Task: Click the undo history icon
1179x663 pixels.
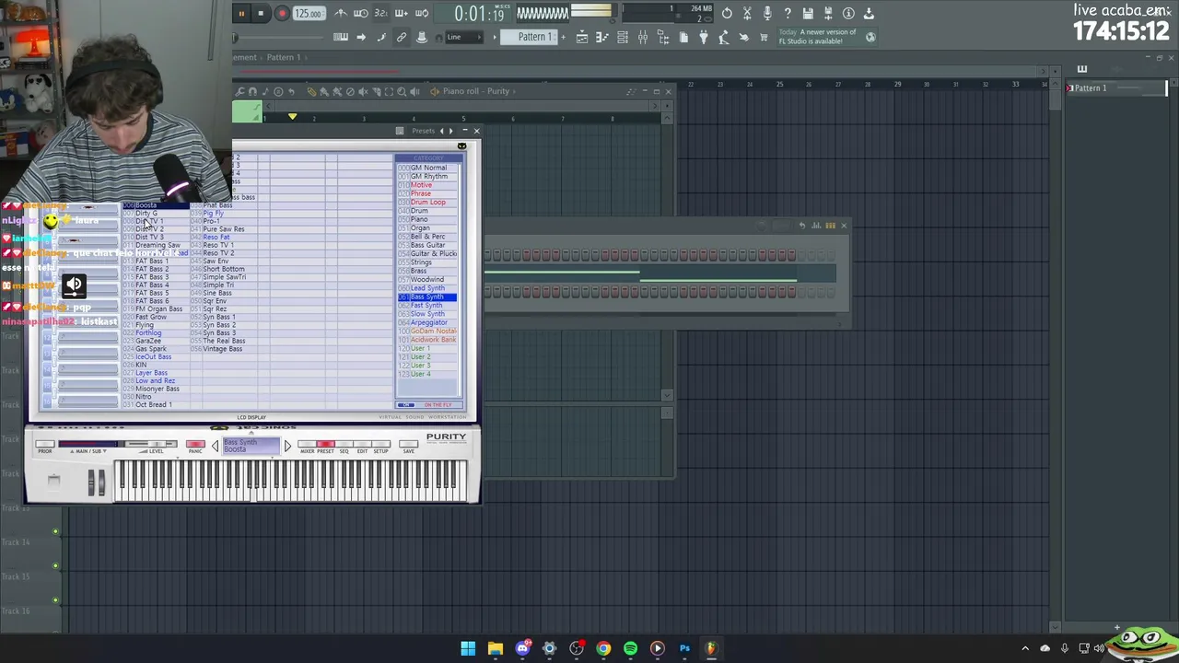Action: pos(727,14)
